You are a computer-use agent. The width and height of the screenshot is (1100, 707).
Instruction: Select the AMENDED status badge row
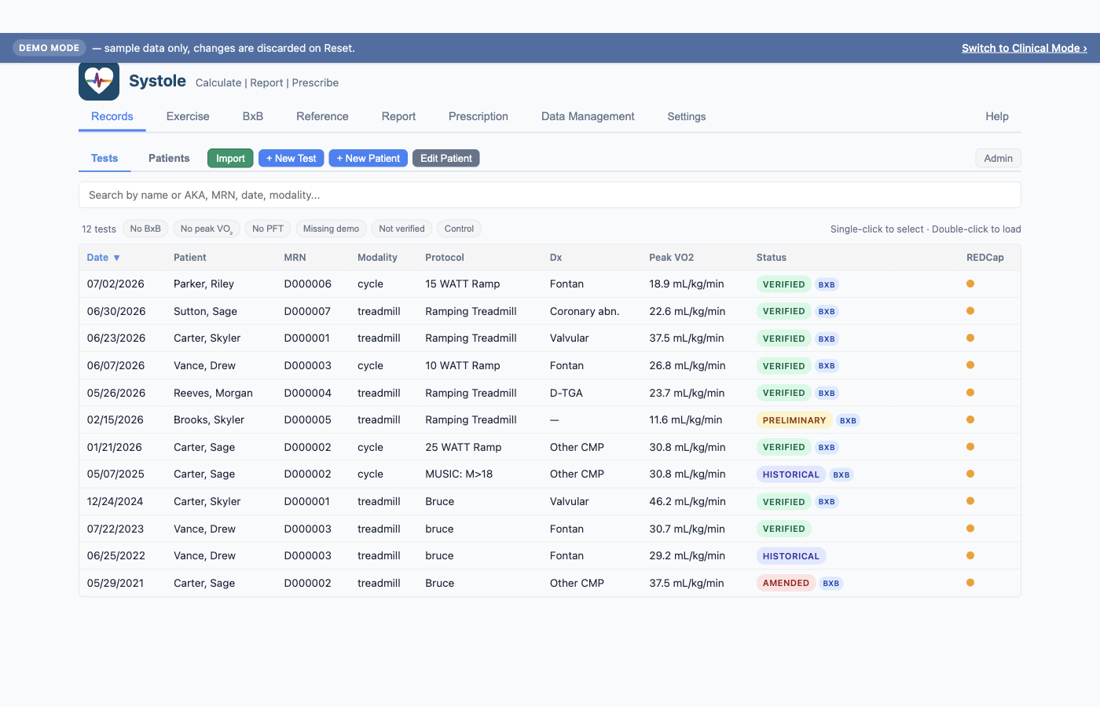[x=786, y=583]
